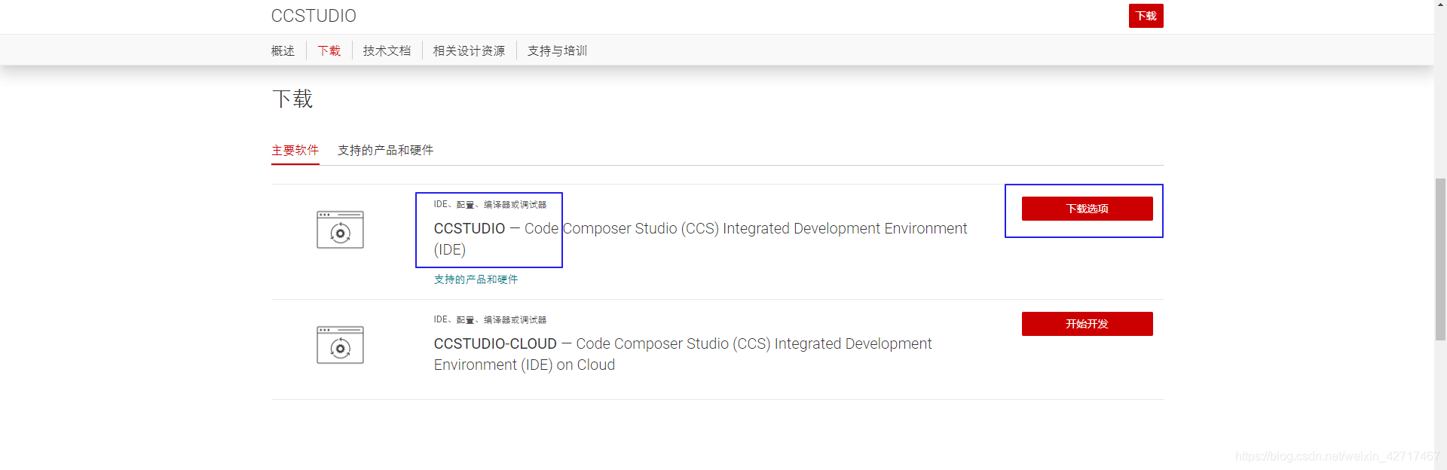
Task: Select the 支持的产品和硬件 sub-tab
Action: coord(385,150)
